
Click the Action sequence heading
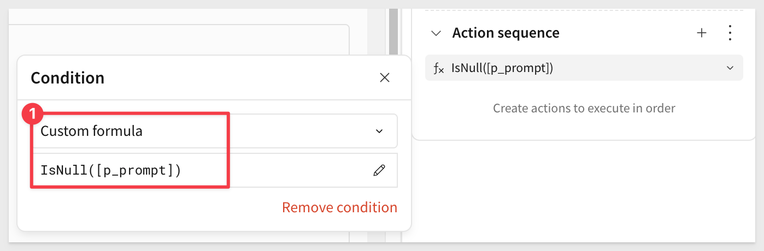point(506,33)
